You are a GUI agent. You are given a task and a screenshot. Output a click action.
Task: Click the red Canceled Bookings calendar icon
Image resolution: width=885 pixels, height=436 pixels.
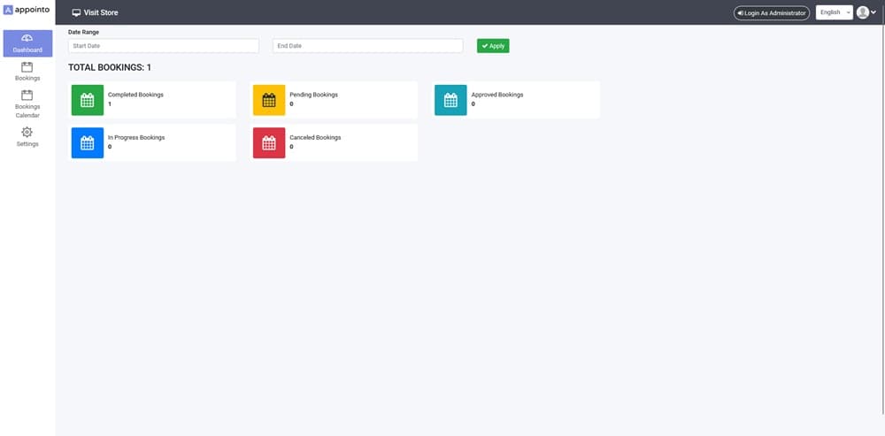click(269, 143)
